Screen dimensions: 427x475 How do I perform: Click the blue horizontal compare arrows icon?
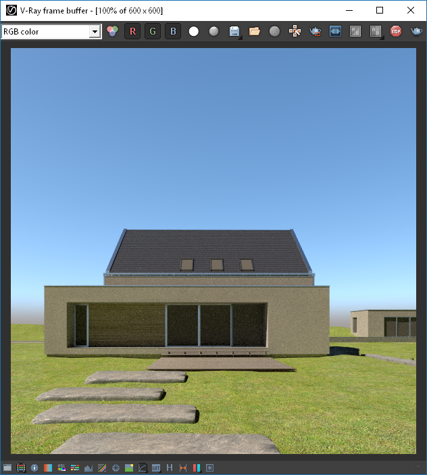[335, 32]
